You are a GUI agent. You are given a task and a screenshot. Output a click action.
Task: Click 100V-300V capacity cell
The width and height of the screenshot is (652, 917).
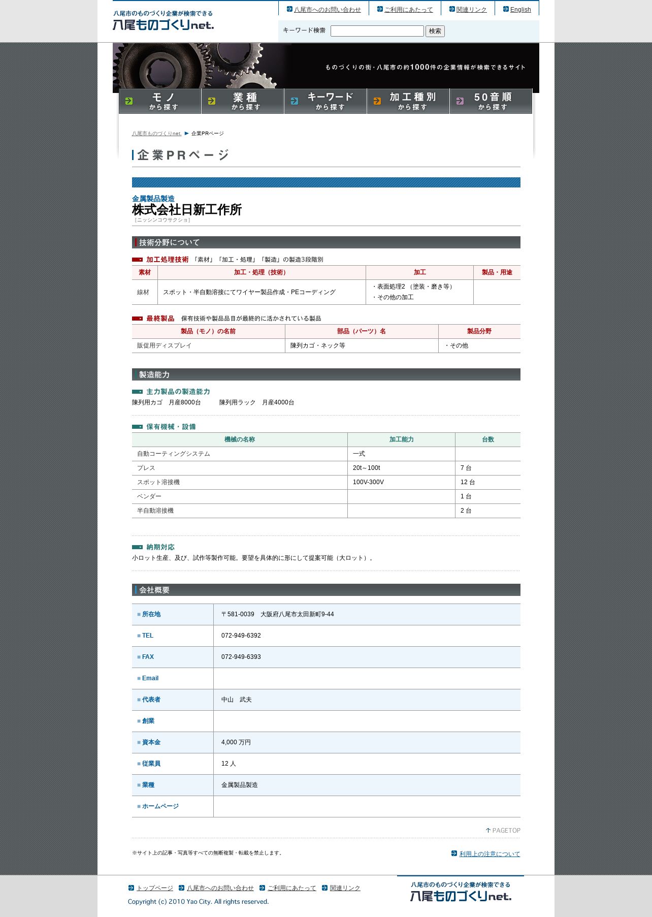click(401, 482)
